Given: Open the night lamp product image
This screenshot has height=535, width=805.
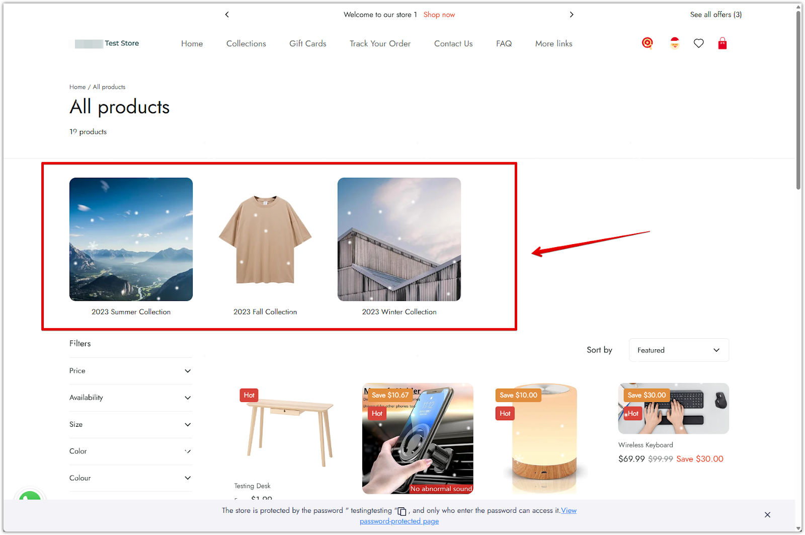Looking at the screenshot, I should (545, 438).
